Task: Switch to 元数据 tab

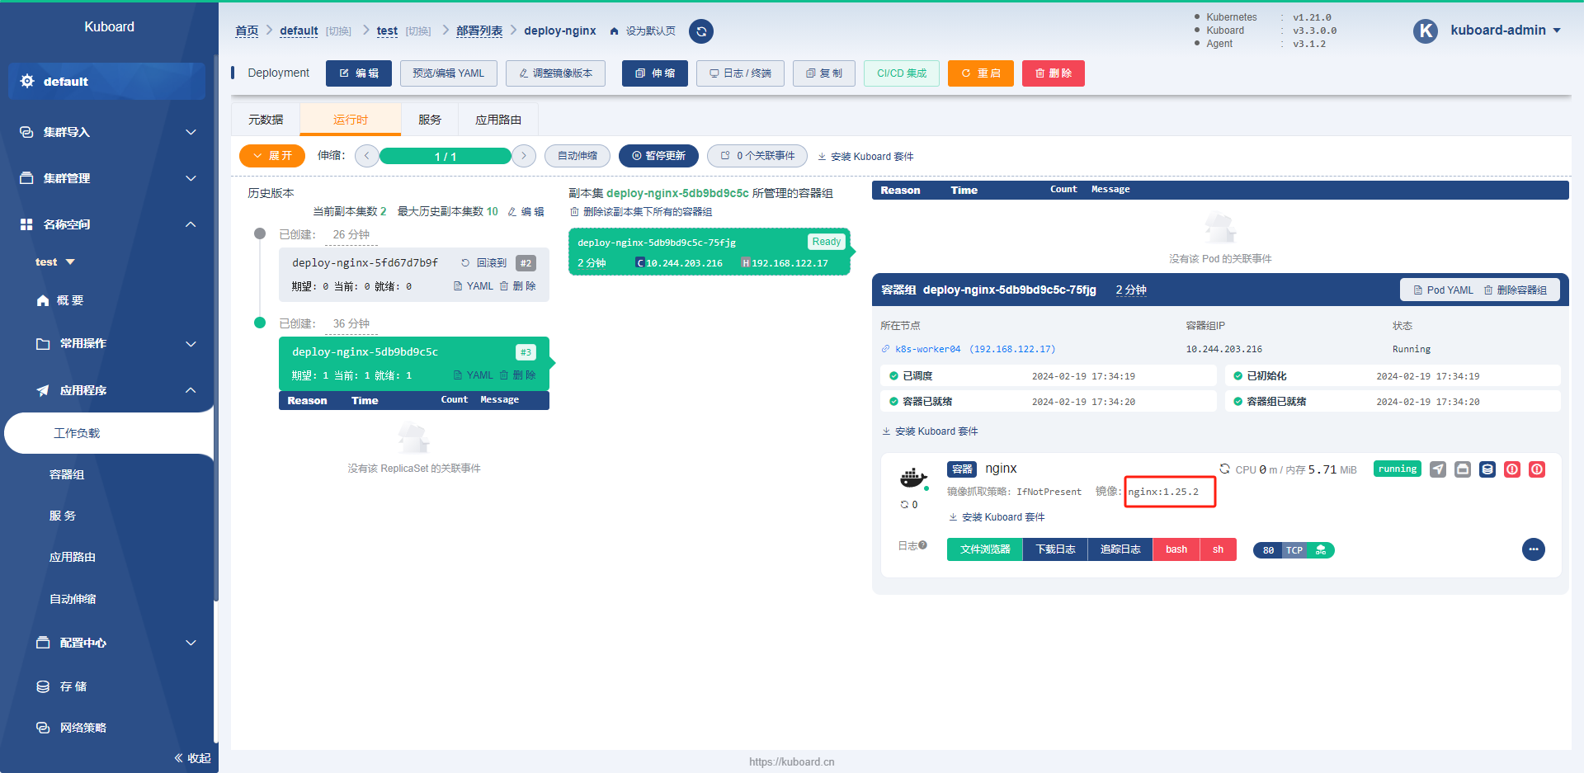Action: click(266, 120)
